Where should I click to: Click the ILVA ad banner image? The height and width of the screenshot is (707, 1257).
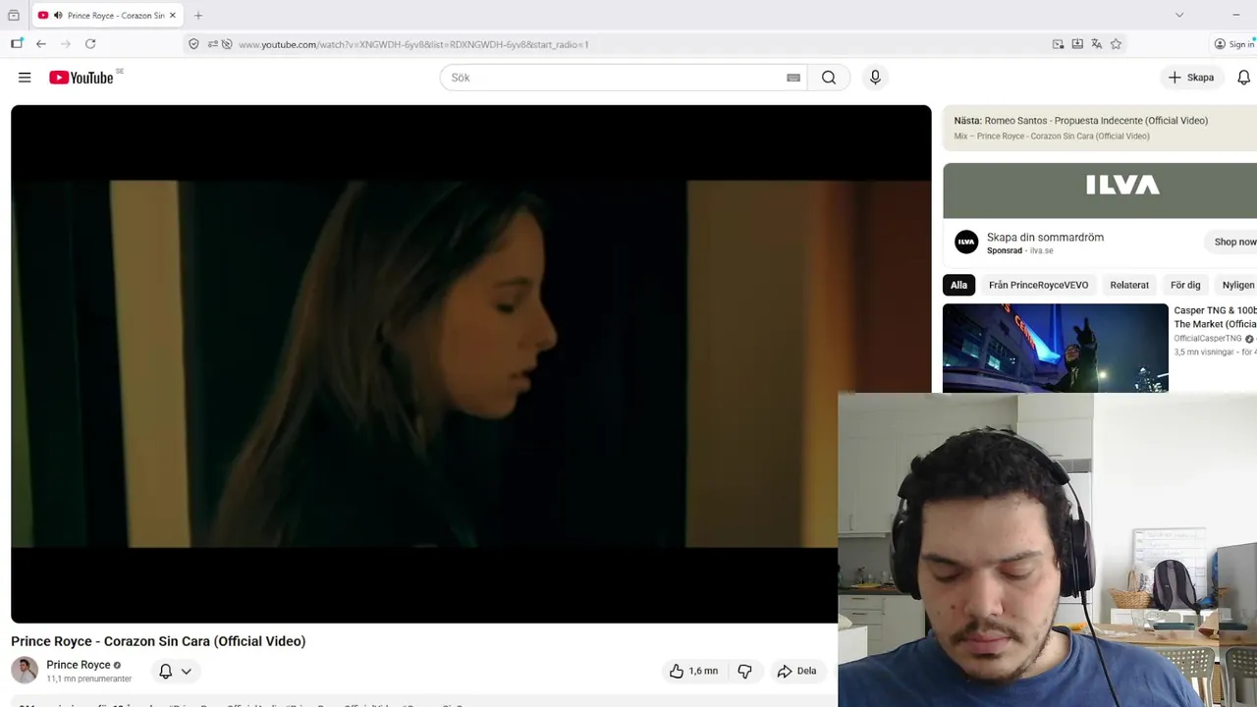click(x=1100, y=190)
